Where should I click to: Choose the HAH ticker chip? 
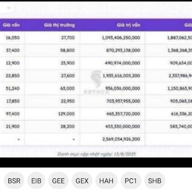click(x=106, y=181)
